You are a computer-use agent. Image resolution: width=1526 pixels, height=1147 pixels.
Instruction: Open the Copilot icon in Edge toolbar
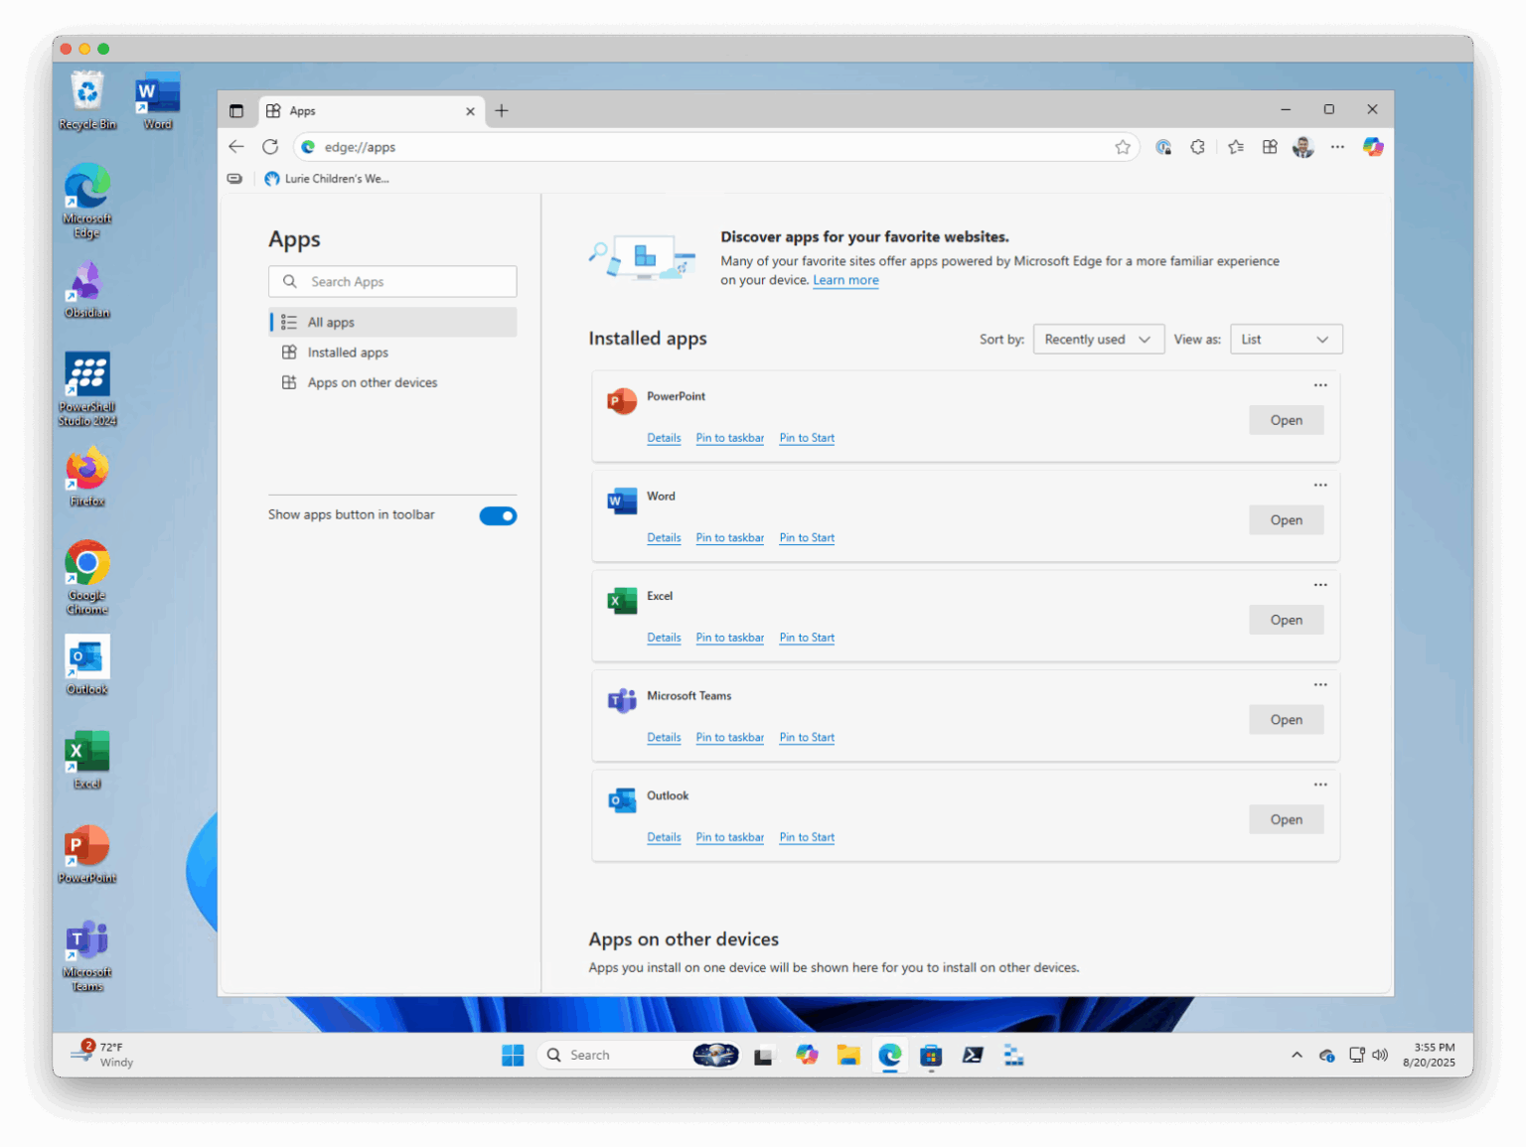click(1374, 146)
